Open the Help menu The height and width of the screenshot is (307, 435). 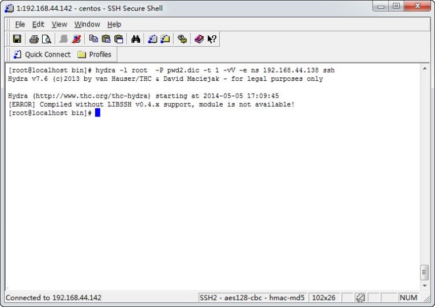pyautogui.click(x=114, y=24)
